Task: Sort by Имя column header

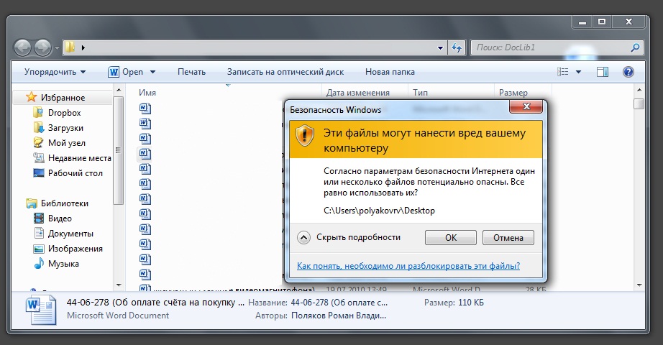Action: tap(147, 93)
